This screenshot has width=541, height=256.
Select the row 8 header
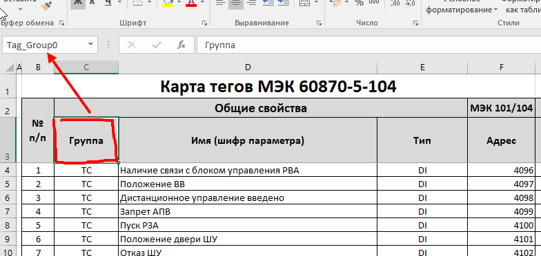click(8, 226)
